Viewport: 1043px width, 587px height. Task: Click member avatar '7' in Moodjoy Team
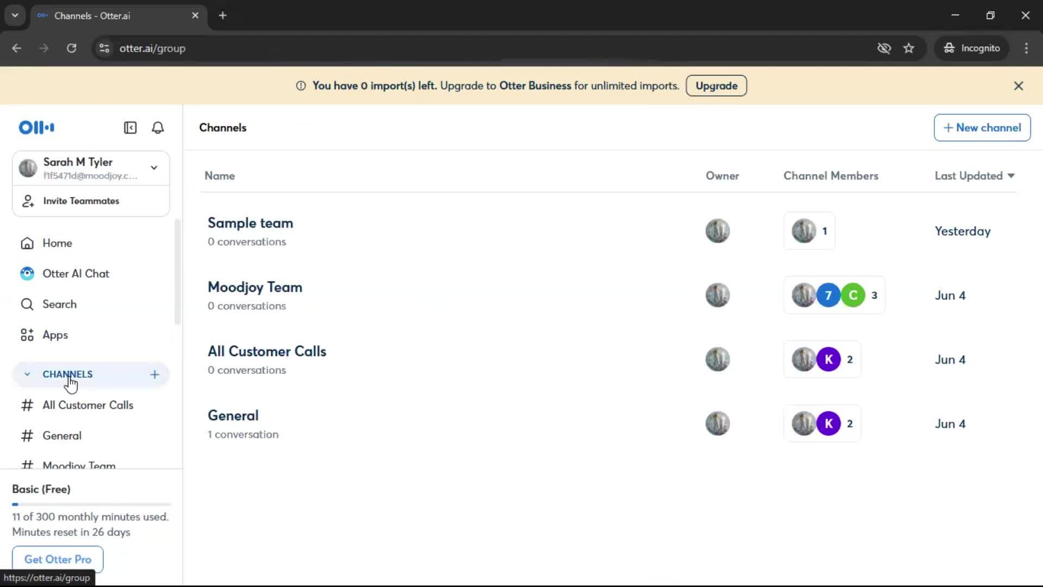point(828,295)
